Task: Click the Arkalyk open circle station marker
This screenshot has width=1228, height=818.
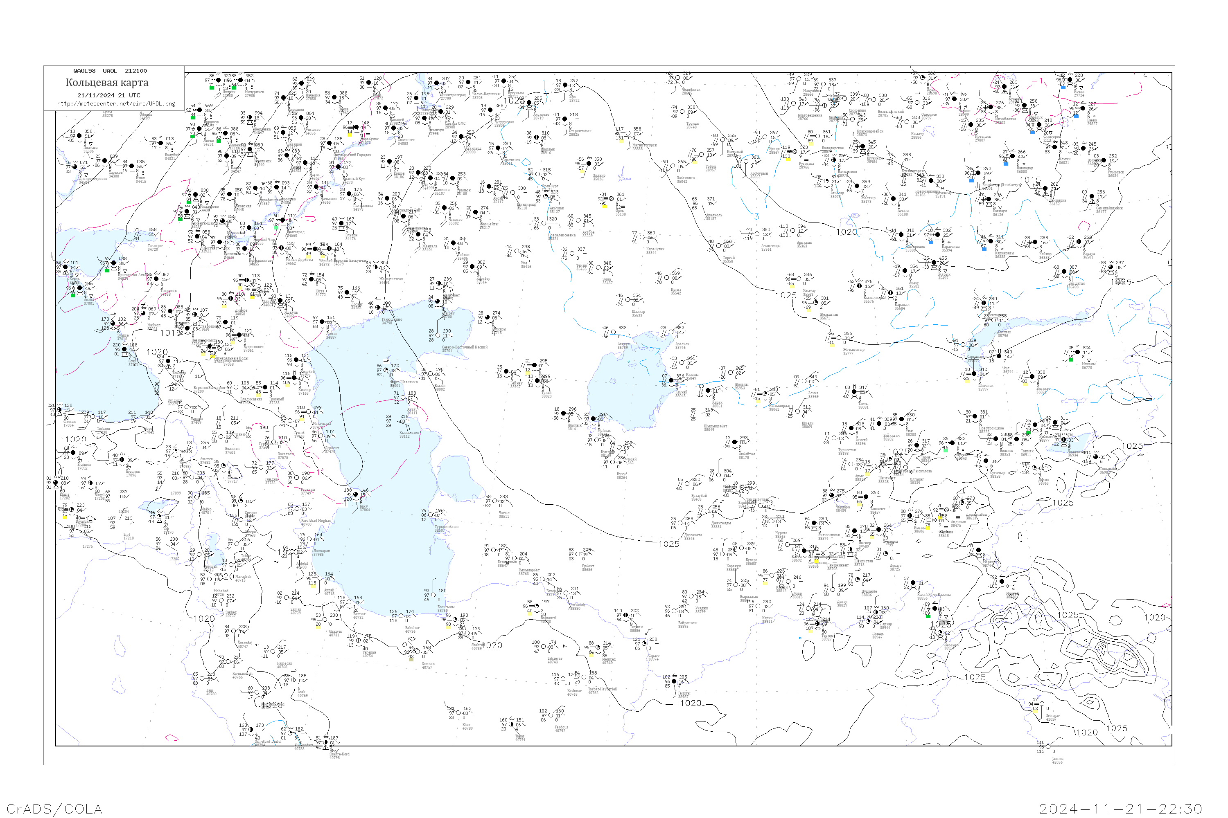Action: click(x=793, y=231)
